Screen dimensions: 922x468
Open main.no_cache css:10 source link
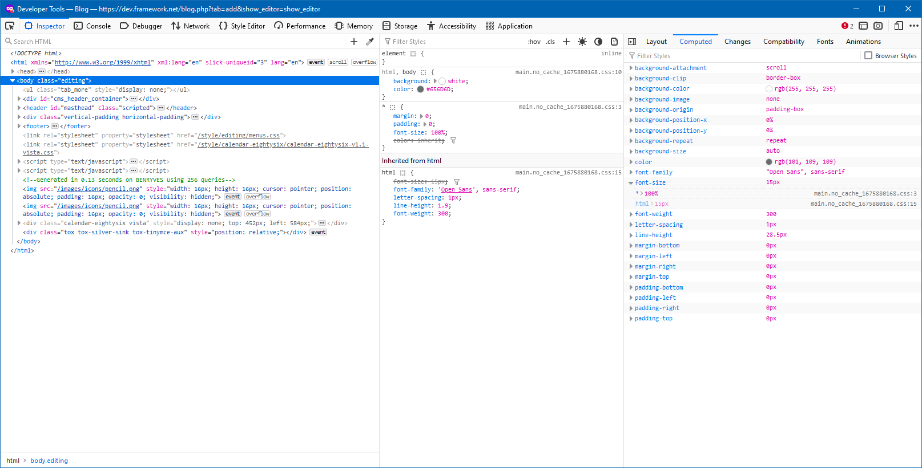pos(568,72)
